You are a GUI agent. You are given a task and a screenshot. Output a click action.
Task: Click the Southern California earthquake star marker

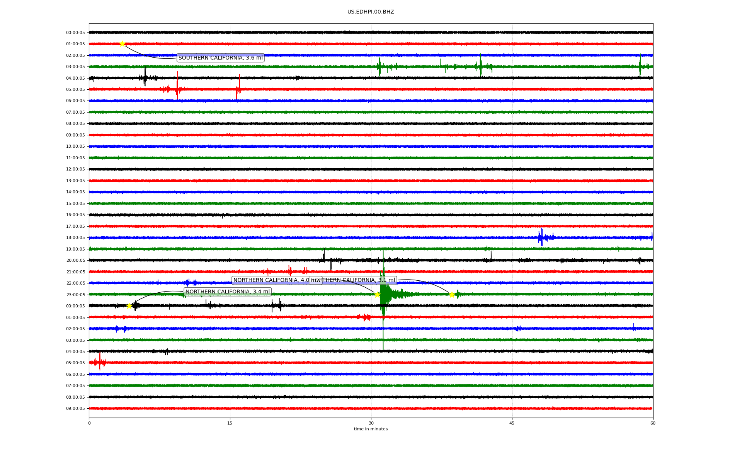(x=122, y=44)
